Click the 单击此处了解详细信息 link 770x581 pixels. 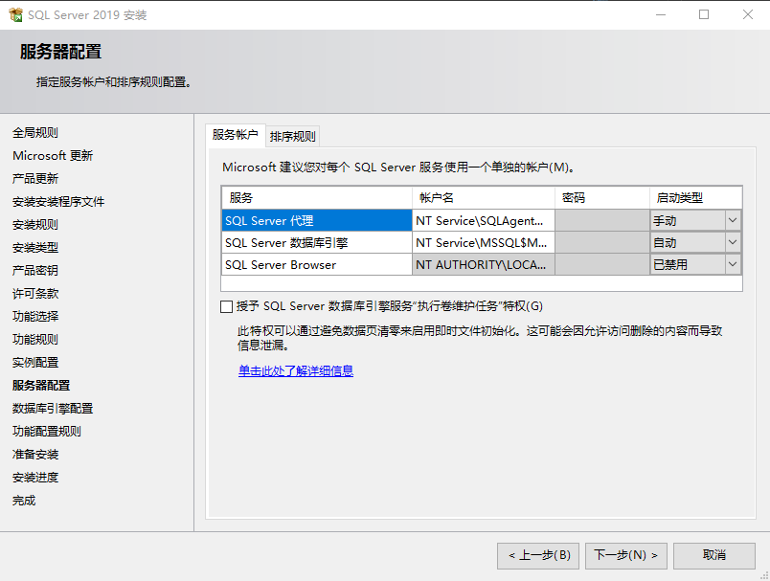pos(296,371)
